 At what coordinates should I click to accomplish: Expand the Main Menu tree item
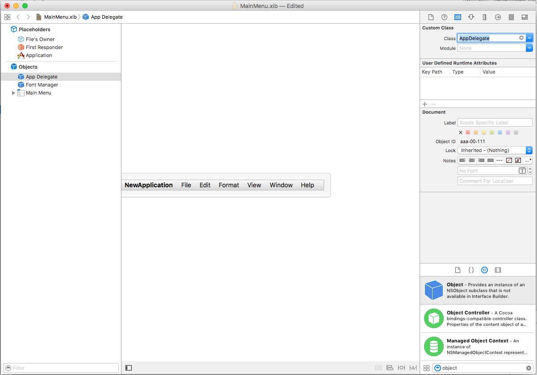coord(13,93)
